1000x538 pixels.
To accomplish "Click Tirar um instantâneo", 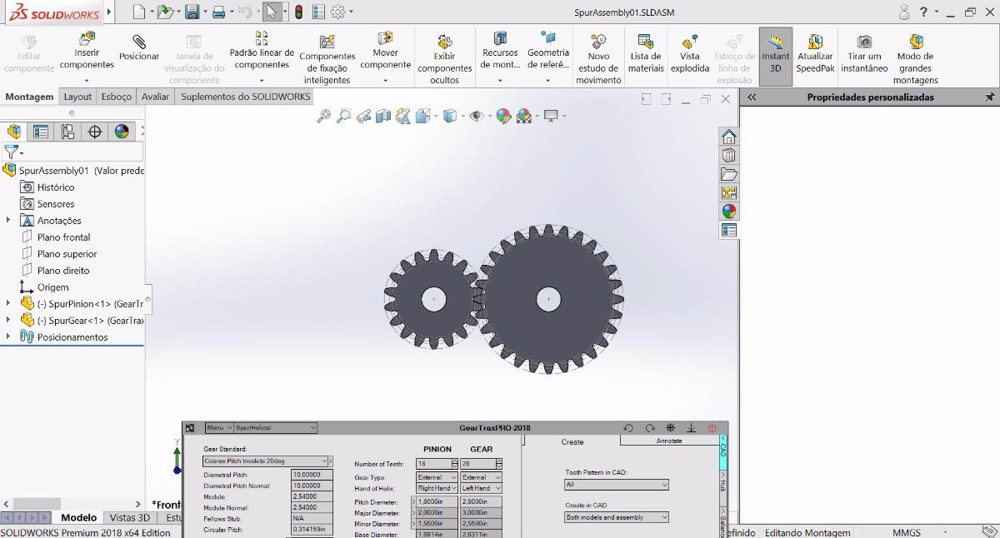I will pyautogui.click(x=864, y=52).
